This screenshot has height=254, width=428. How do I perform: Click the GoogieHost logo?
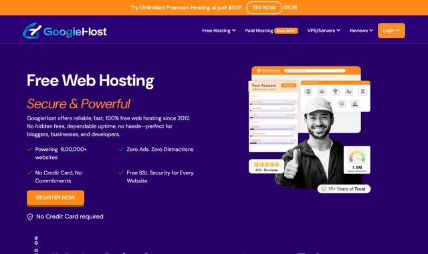pos(65,31)
